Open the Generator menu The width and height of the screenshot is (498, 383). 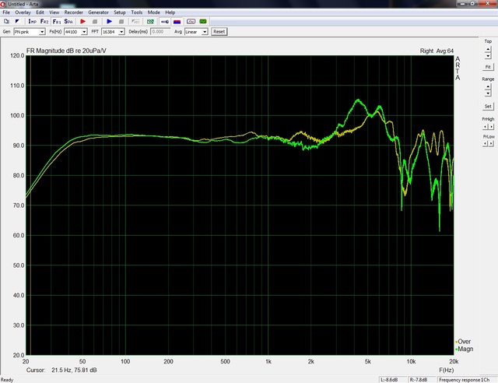[x=98, y=13]
